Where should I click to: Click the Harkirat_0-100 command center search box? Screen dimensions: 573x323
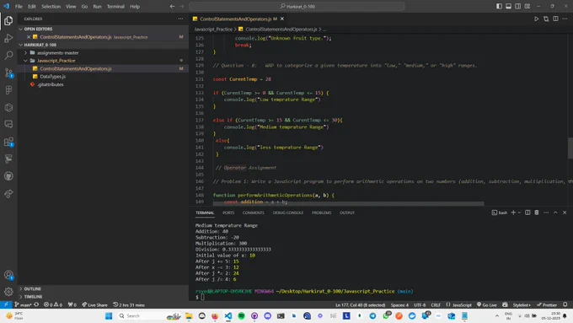[297, 6]
